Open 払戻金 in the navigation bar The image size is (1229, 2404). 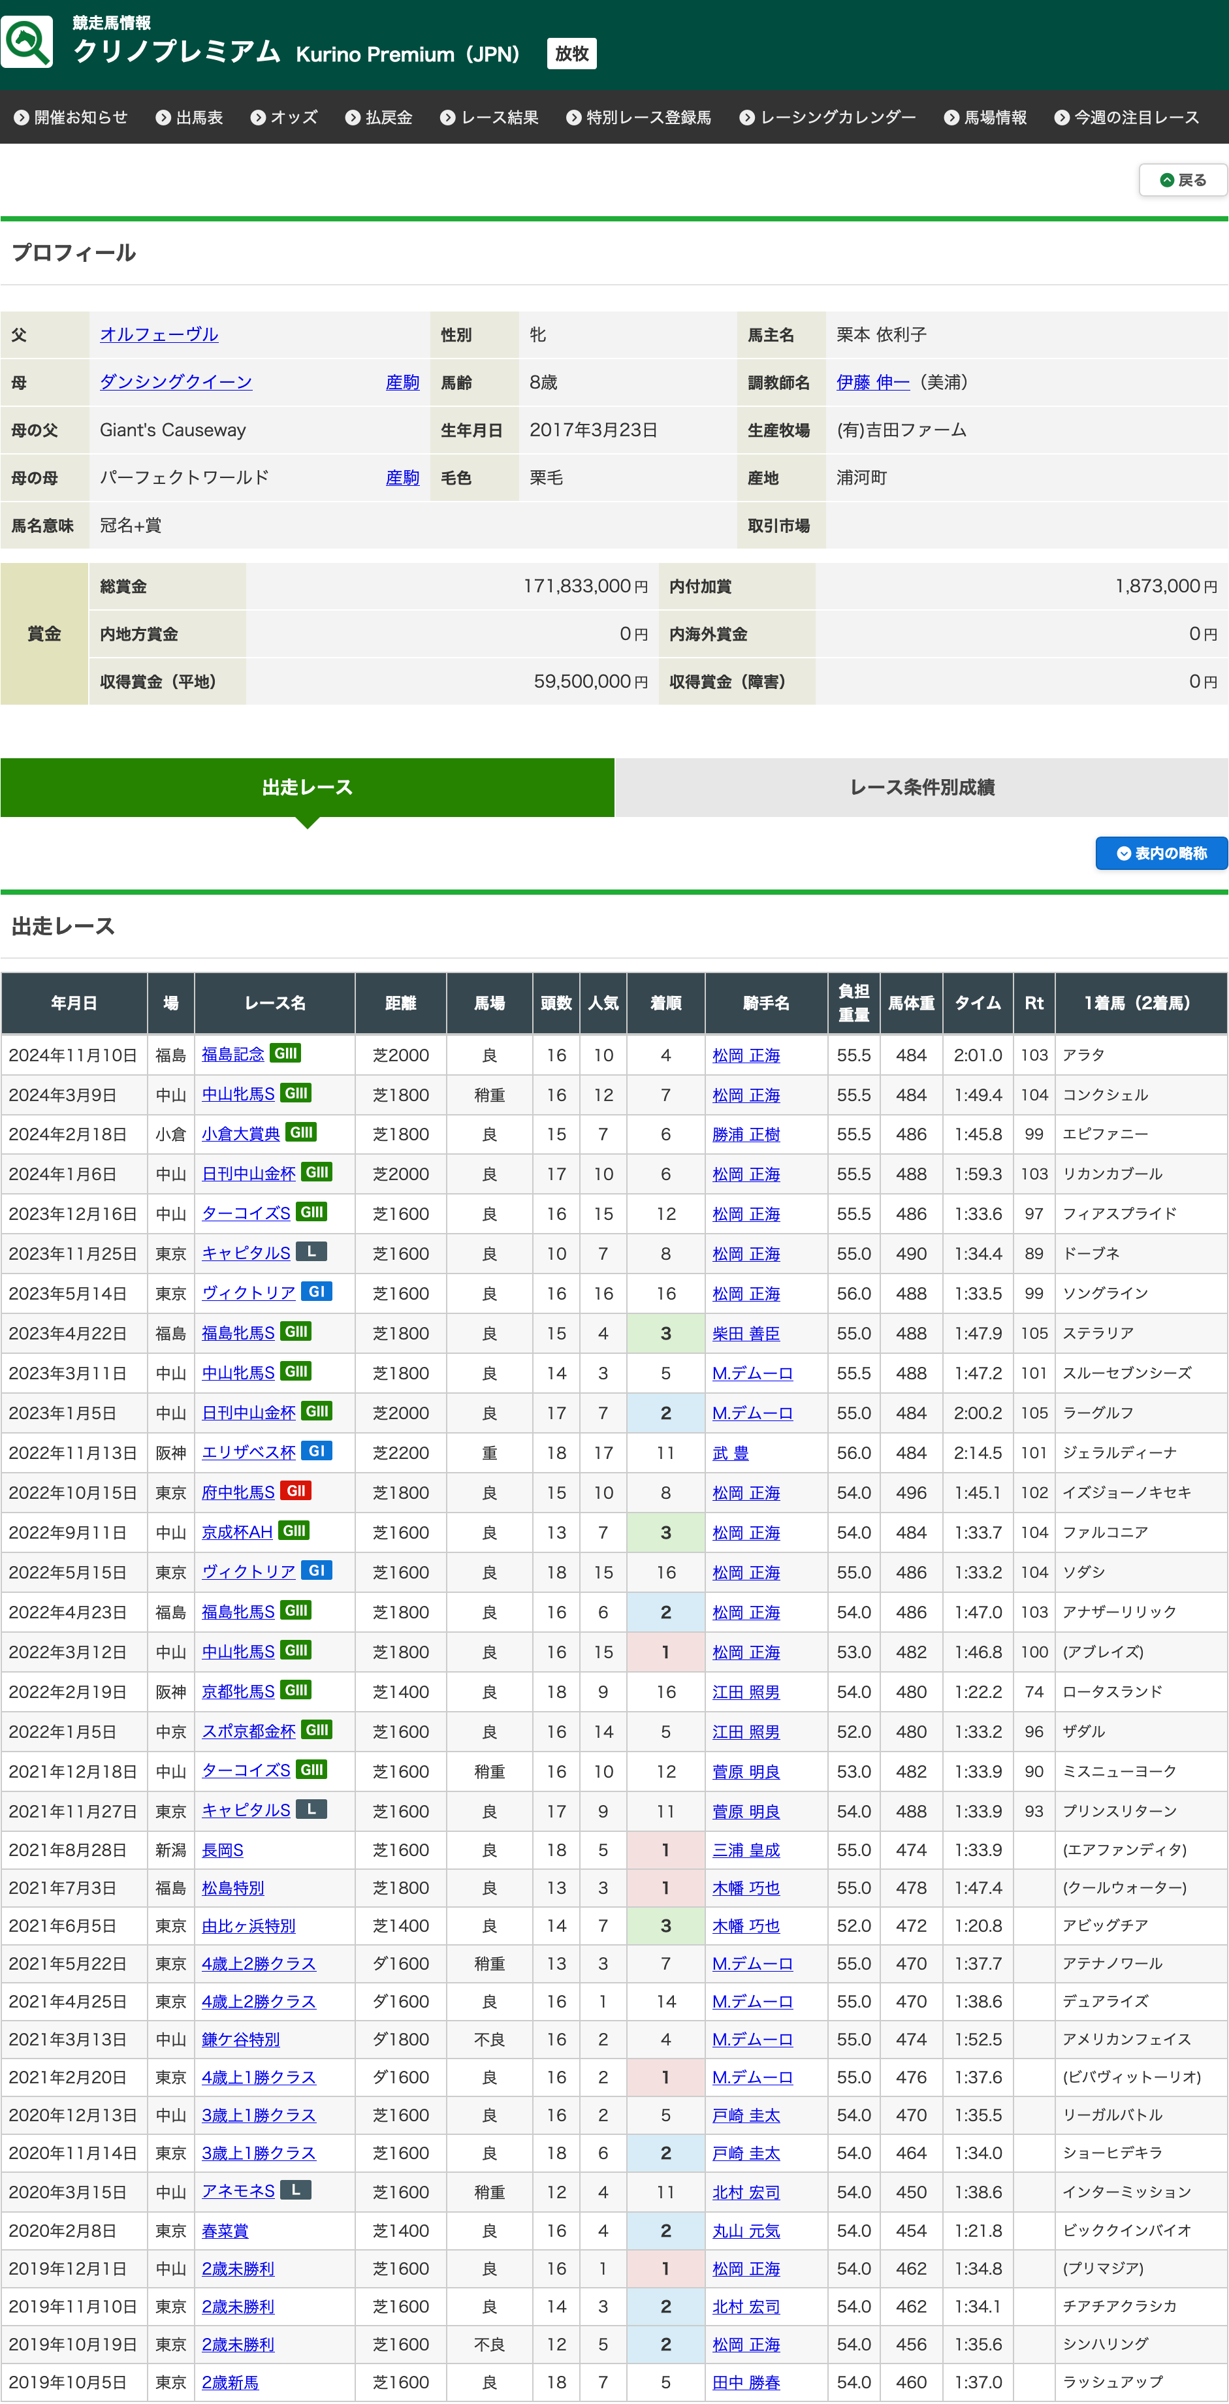pyautogui.click(x=379, y=118)
